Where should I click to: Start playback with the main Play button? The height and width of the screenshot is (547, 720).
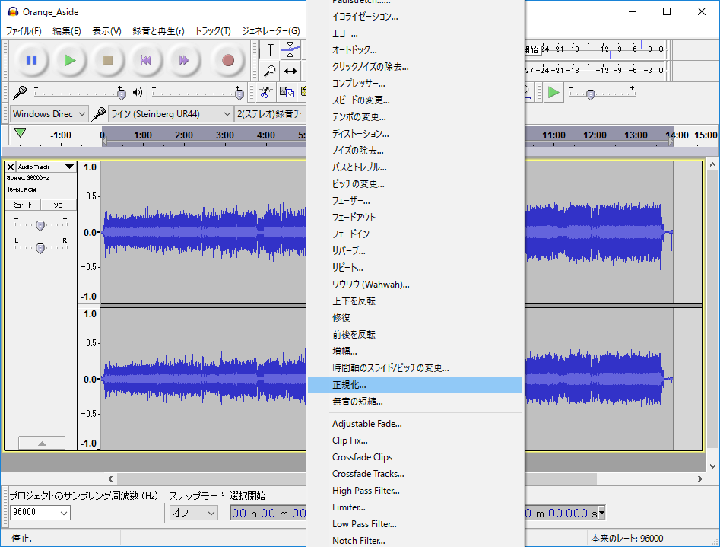(70, 60)
